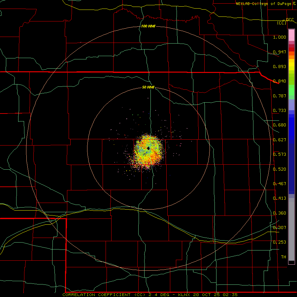Click the 1.000 value on color scale
This screenshot has height=297, width=297.
coord(280,37)
